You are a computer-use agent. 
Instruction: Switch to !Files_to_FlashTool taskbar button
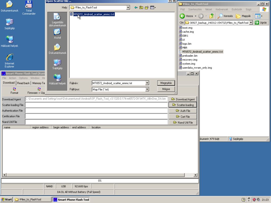(33, 199)
